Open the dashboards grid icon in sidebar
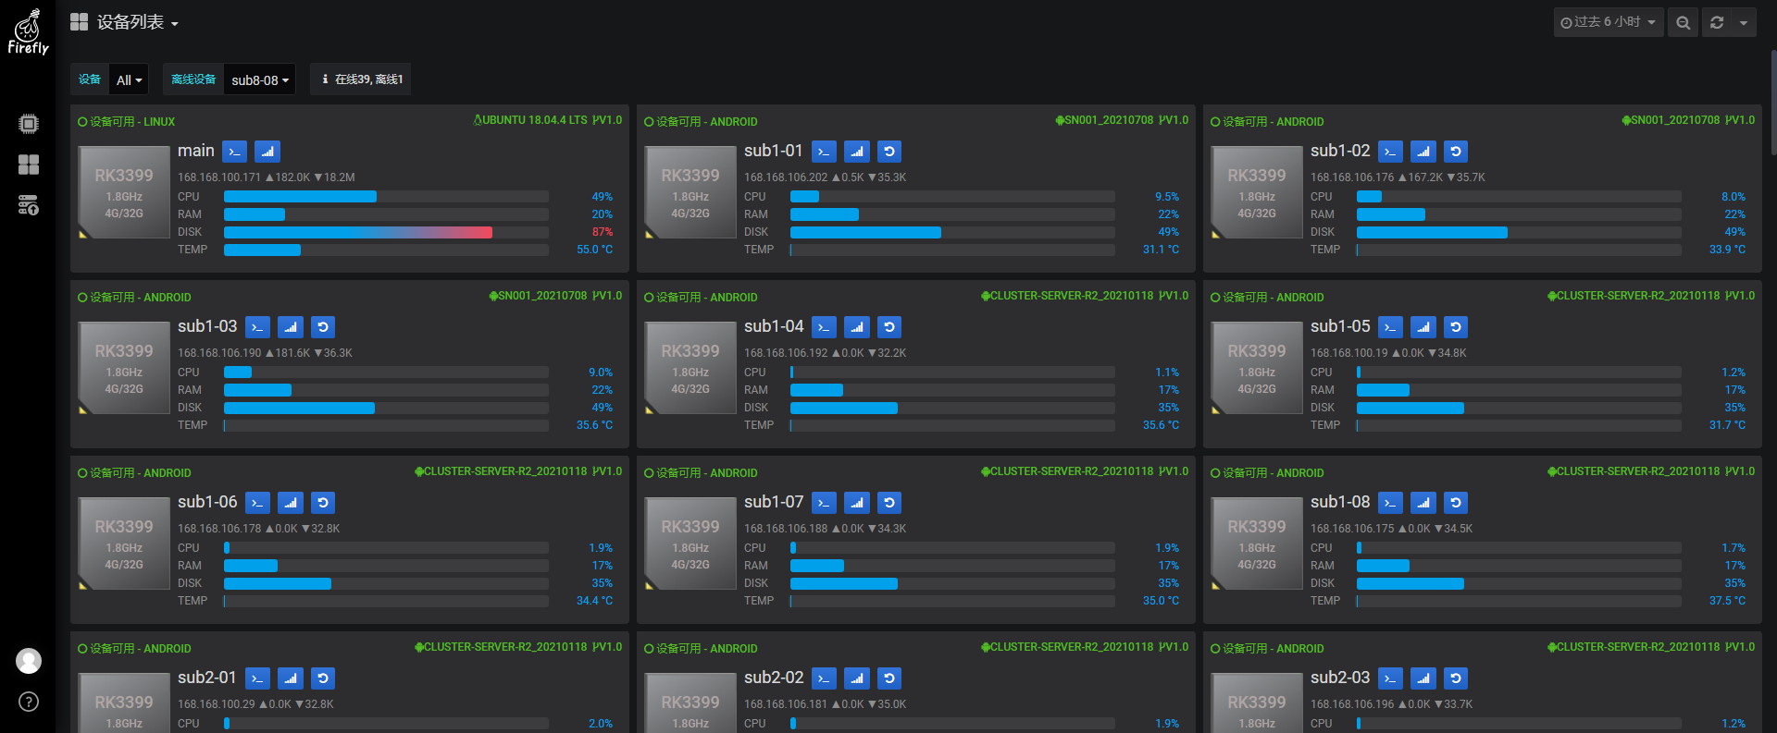Screen dimensions: 1777x733 (29, 165)
